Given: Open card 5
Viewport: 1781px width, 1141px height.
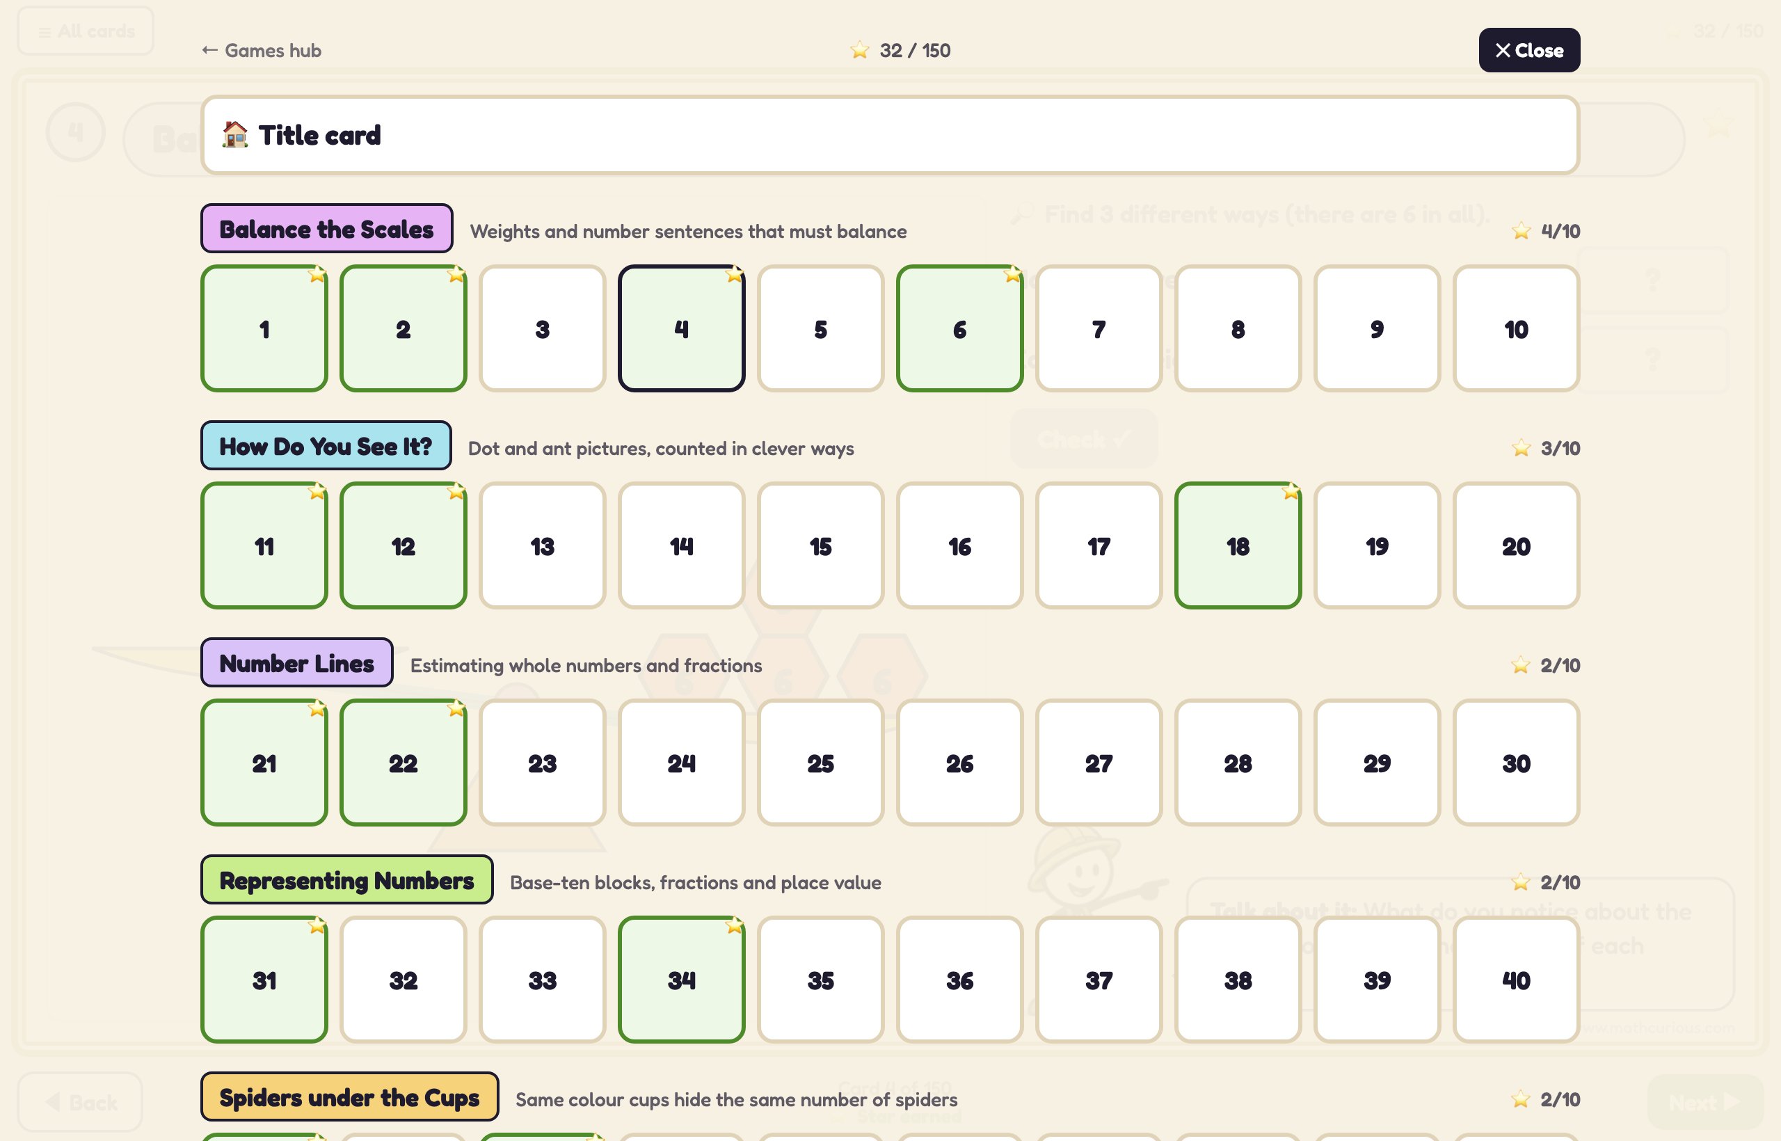Looking at the screenshot, I should pos(821,328).
